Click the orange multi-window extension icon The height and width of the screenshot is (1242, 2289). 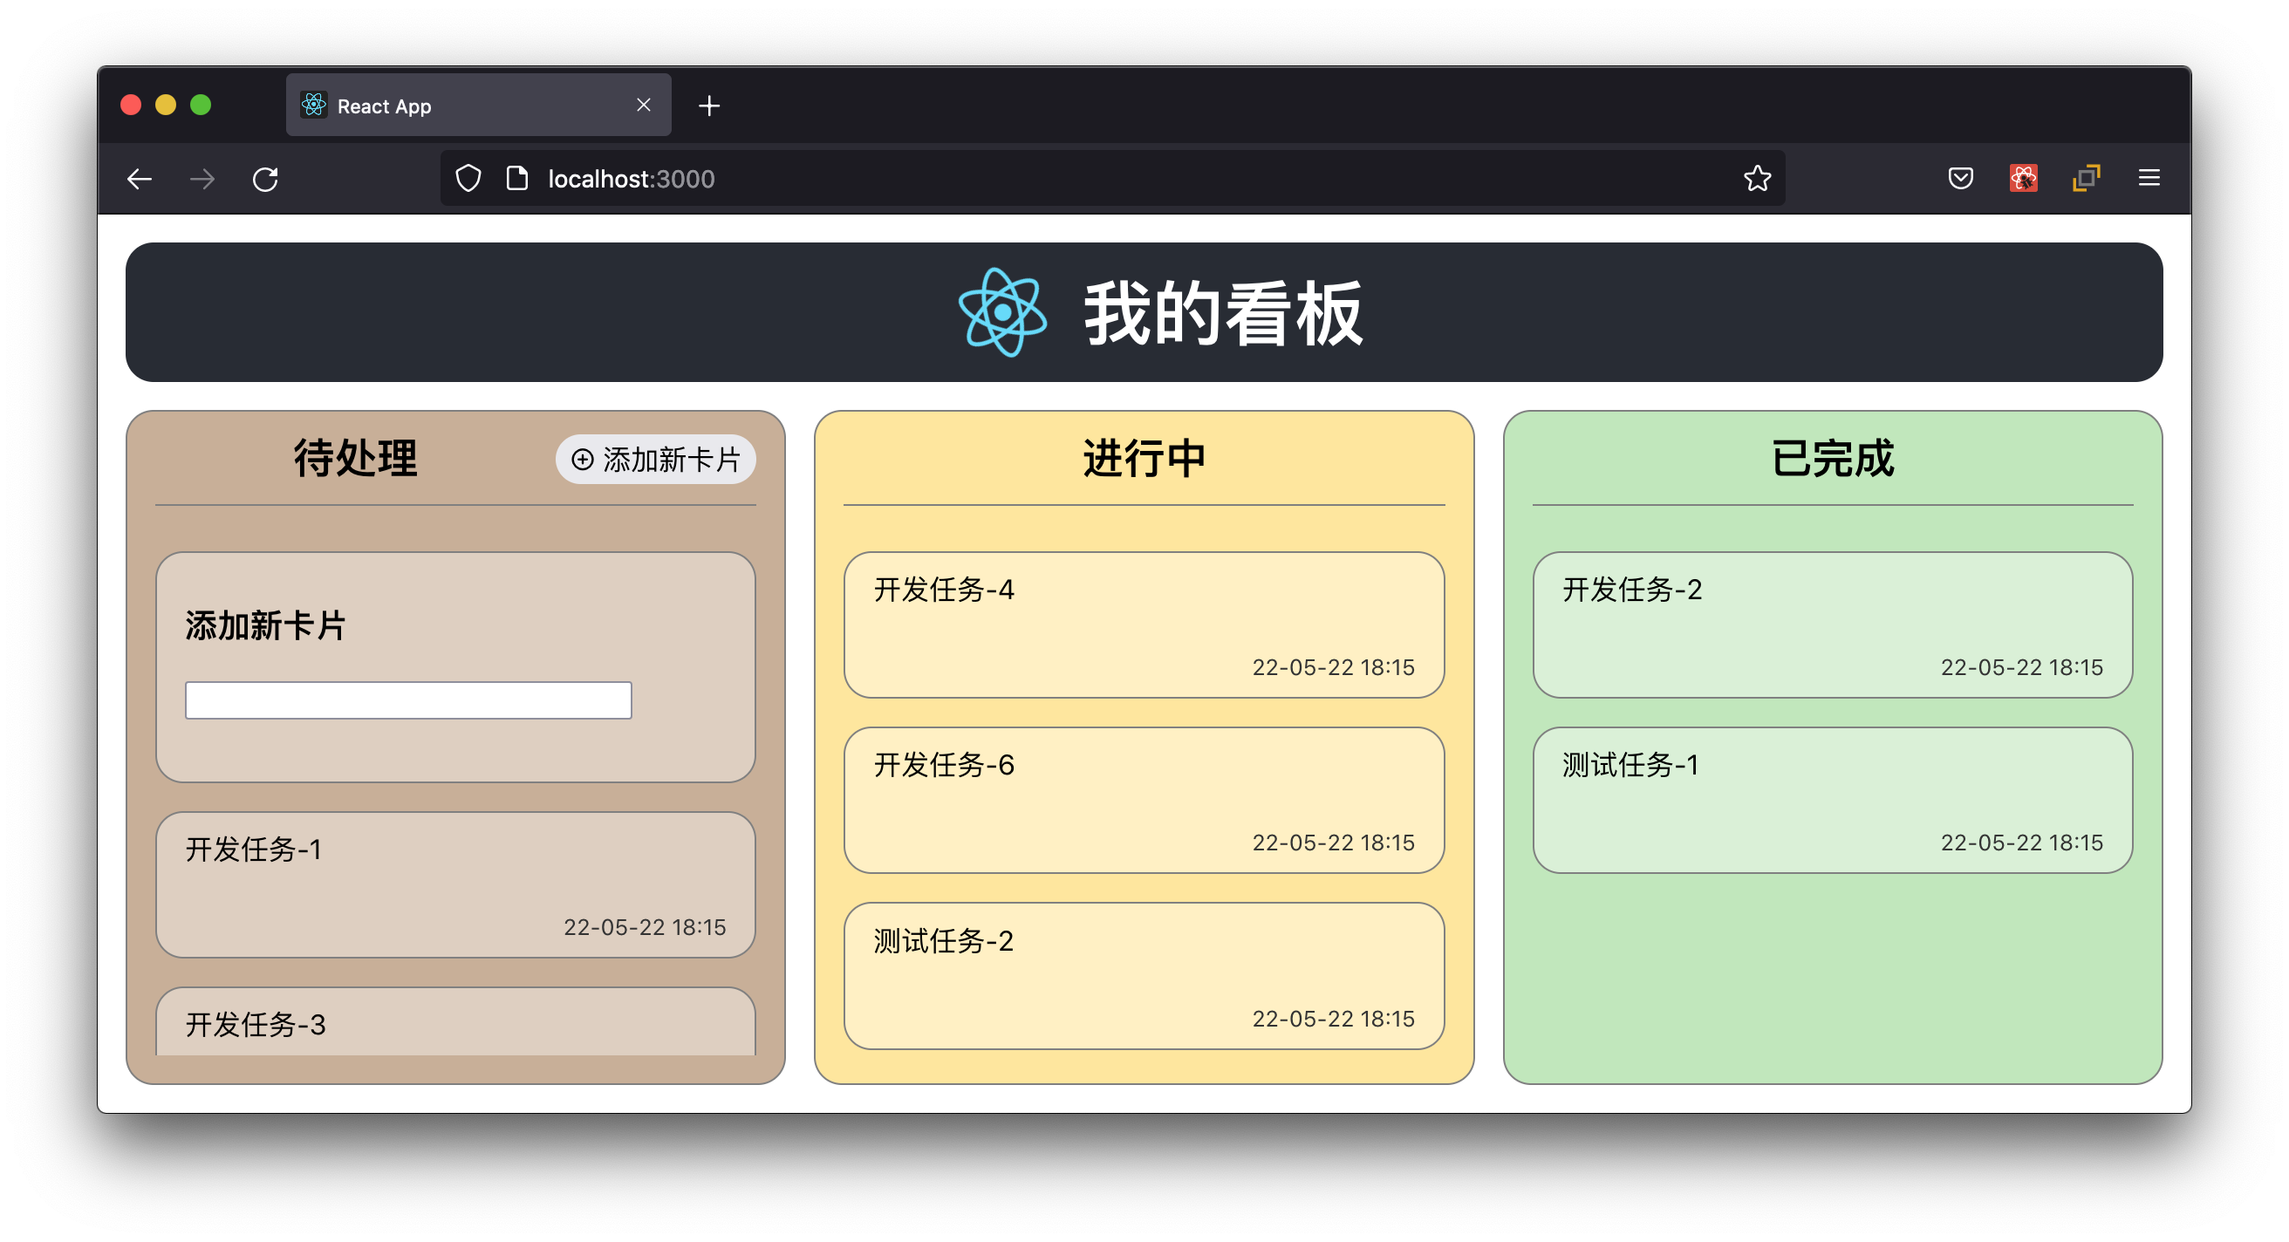(2086, 179)
